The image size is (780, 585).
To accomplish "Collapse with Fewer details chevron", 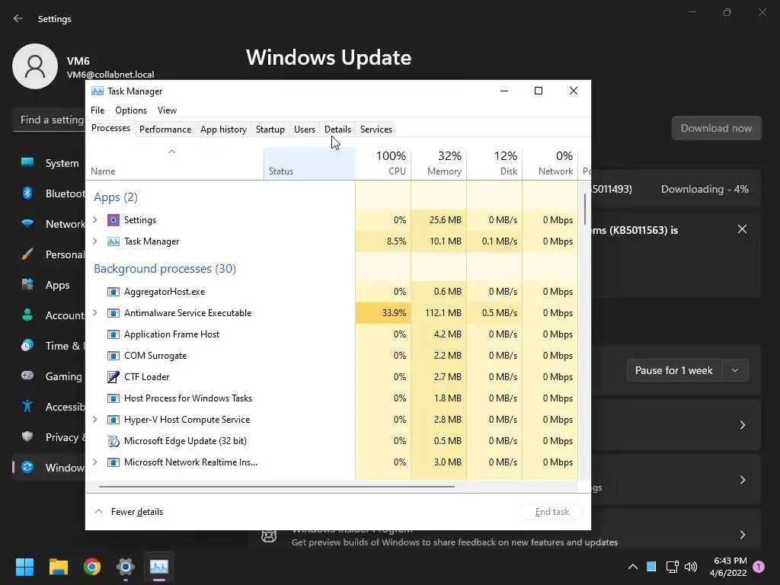I will click(98, 511).
